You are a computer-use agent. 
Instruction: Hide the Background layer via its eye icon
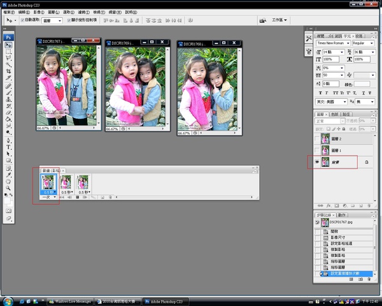[317, 162]
